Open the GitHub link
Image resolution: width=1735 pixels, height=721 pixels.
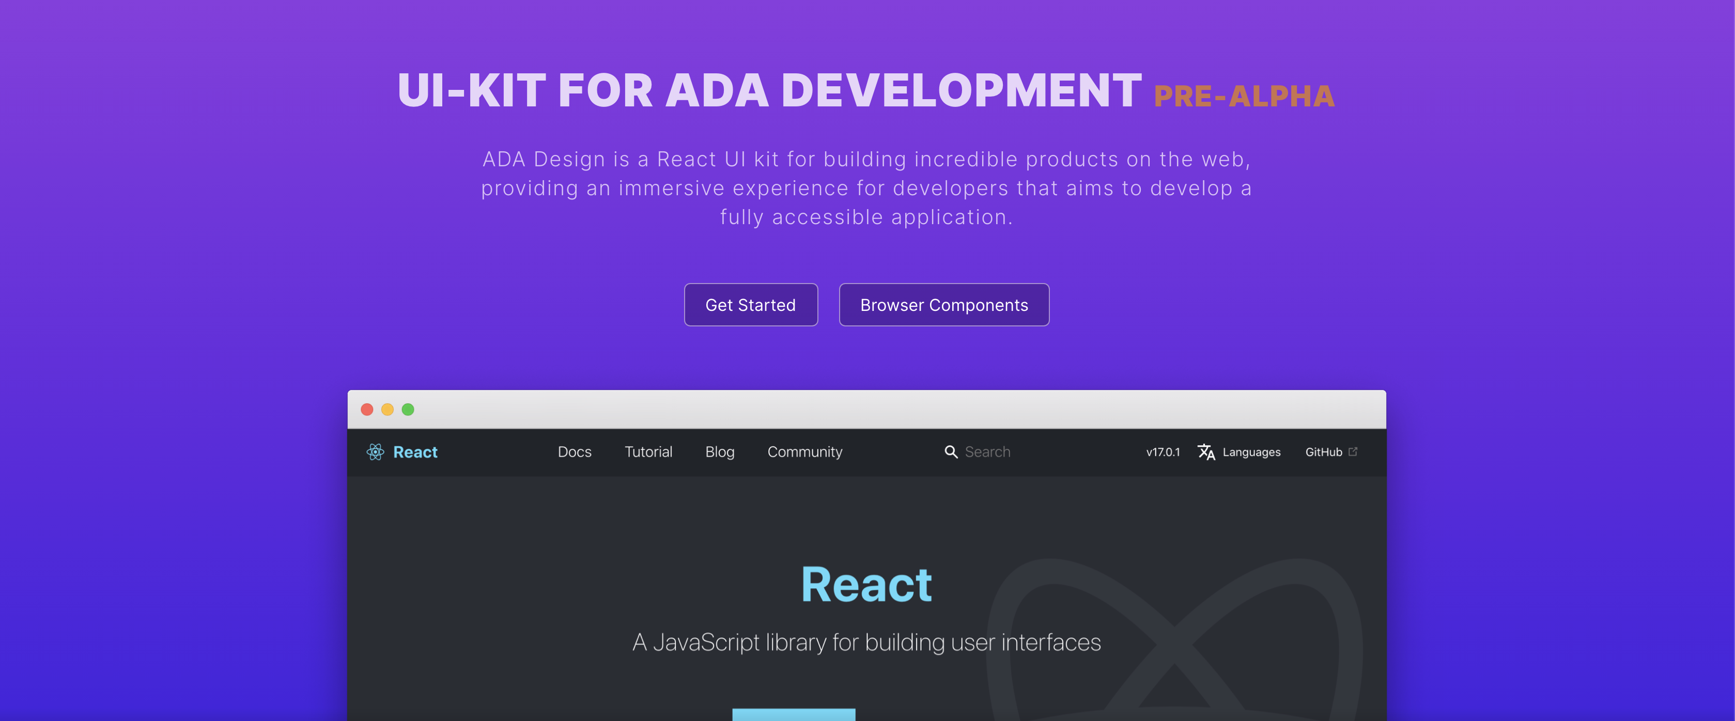(1324, 452)
